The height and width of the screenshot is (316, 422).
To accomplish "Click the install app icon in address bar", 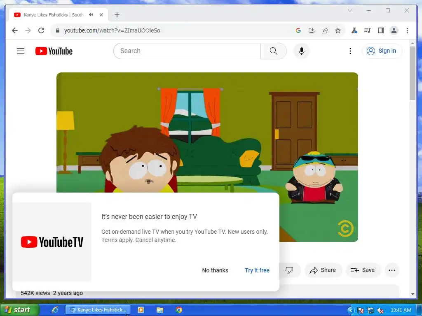I will point(312,30).
